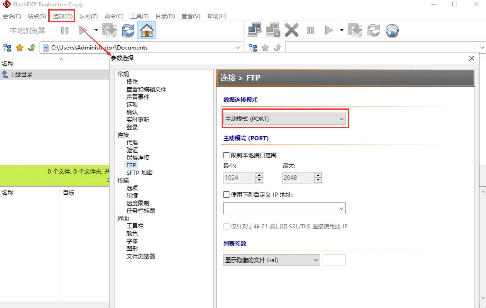Enable 限制本地端口范围 checkbox
486x308 pixels.
coord(226,155)
